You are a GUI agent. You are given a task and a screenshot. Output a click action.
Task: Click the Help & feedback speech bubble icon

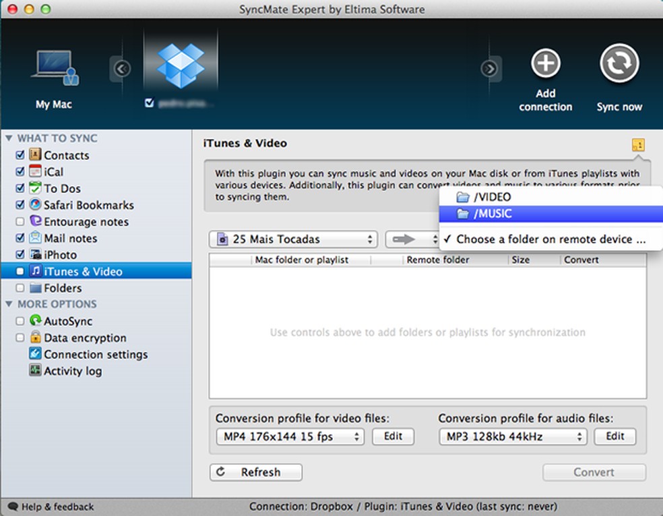point(13,507)
